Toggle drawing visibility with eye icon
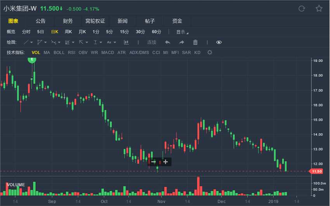Image resolution: width=330 pixels, height=206 pixels. click(x=219, y=42)
